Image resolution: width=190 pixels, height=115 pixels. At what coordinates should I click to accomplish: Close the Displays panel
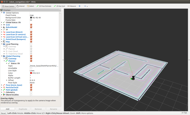[x=60, y=10]
